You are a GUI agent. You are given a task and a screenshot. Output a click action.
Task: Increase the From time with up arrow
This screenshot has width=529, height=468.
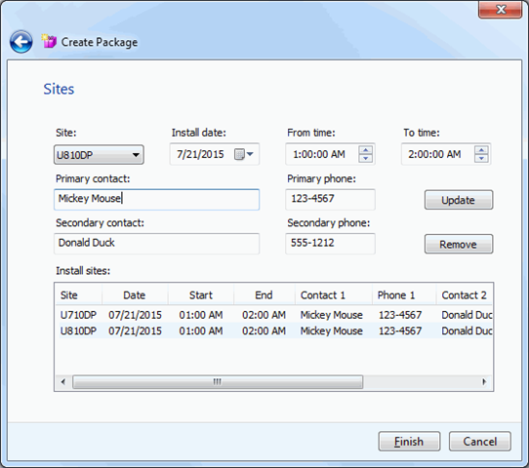pyautogui.click(x=365, y=150)
